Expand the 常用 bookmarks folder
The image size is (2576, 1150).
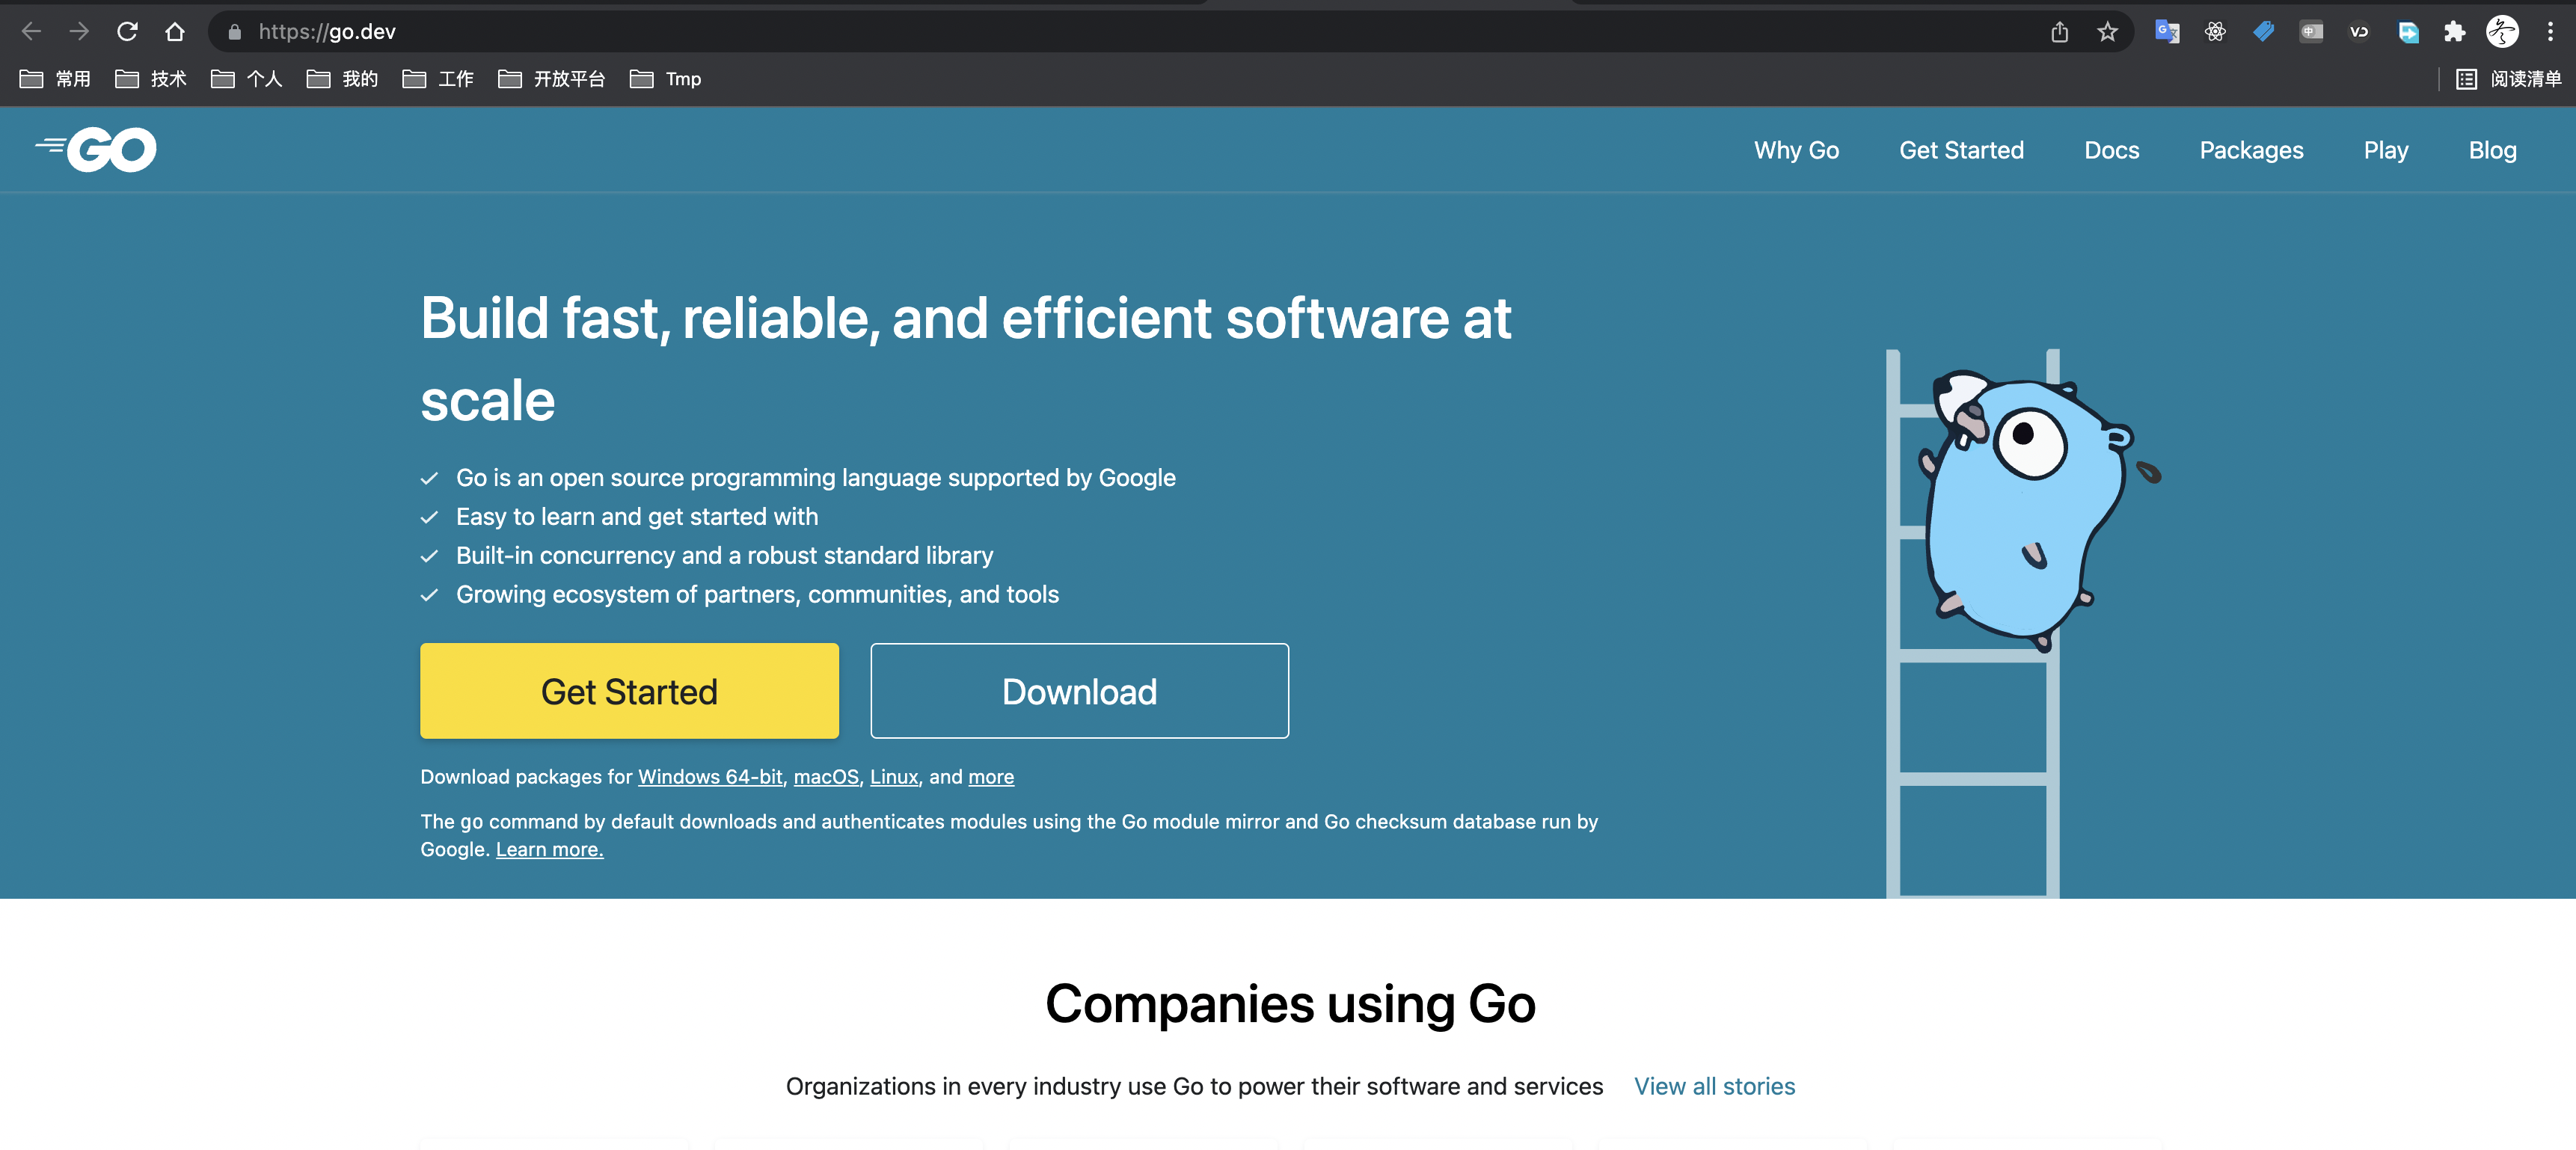tap(56, 79)
